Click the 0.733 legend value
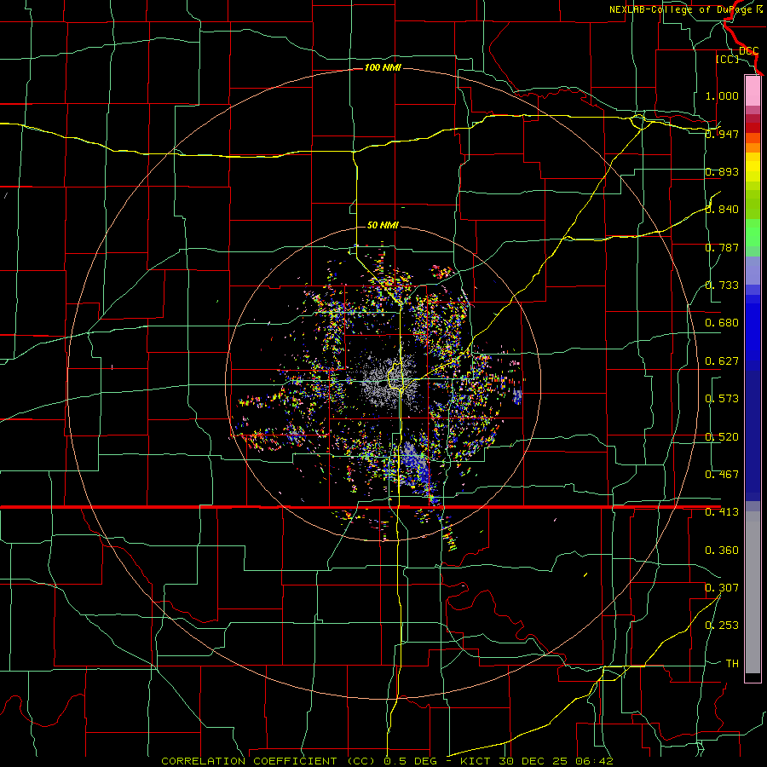Screen dimensions: 767x767 [722, 285]
